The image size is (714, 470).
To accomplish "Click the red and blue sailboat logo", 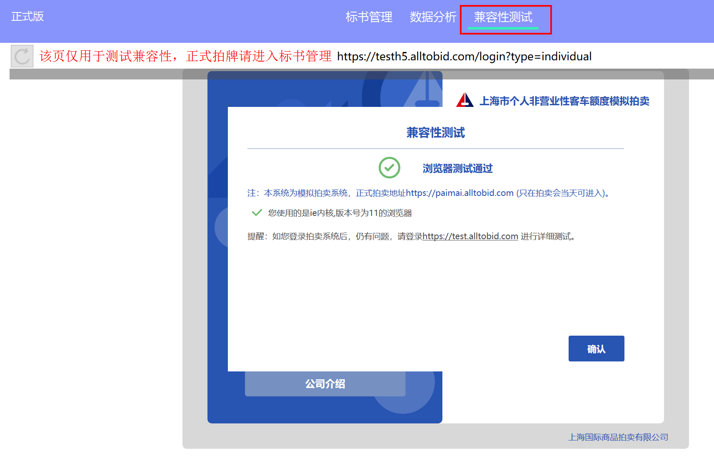I will click(x=464, y=100).
